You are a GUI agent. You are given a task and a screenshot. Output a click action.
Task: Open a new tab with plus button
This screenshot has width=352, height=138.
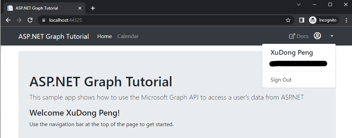(x=93, y=8)
